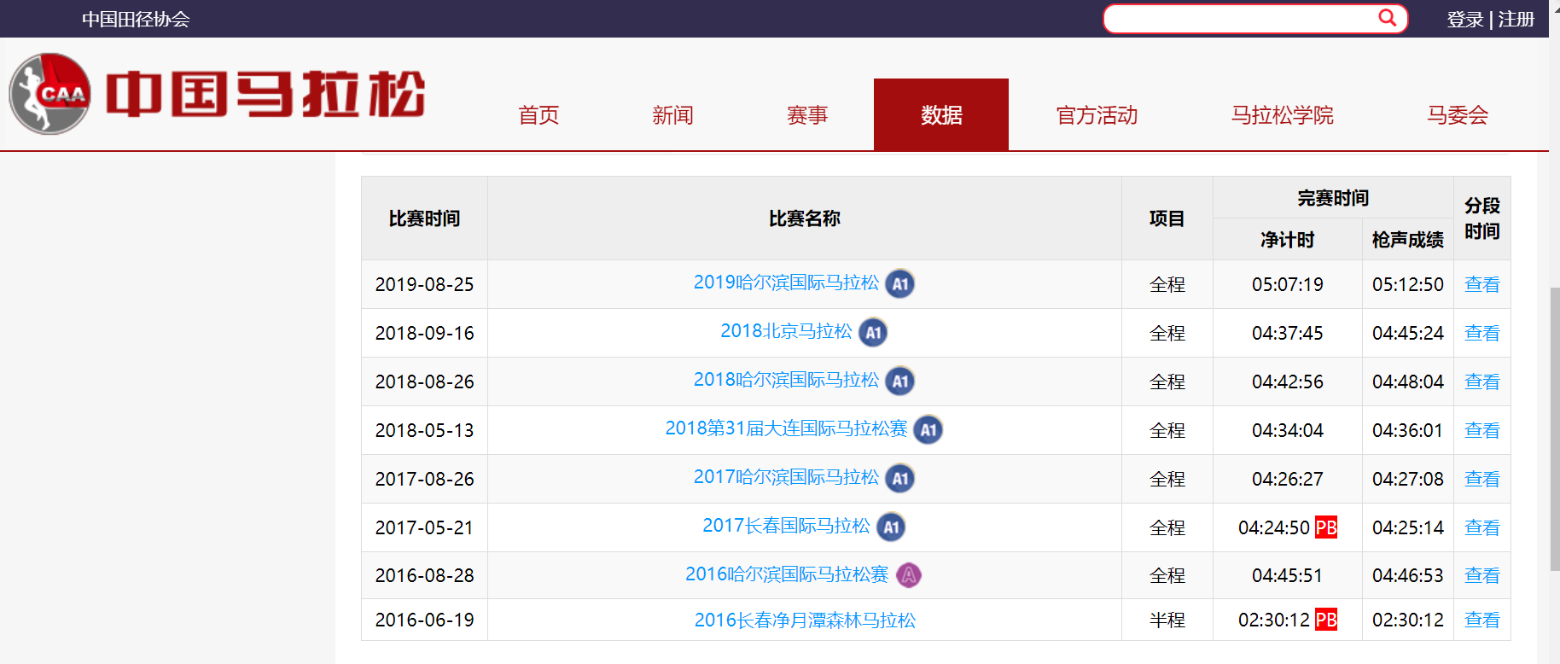The image size is (1560, 664).
Task: Click A1 badge beside 2018 Beijing marathon
Action: pos(872,333)
